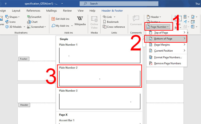Select the Header & Footer tab
The height and width of the screenshot is (124, 201).
click(112, 11)
